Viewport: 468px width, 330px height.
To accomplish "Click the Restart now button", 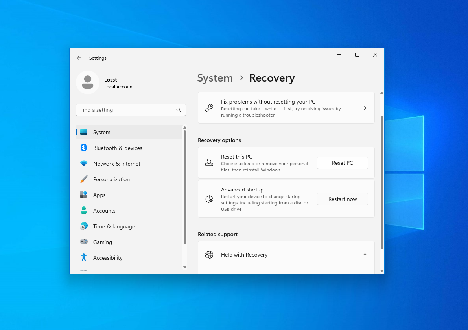I will point(342,199).
